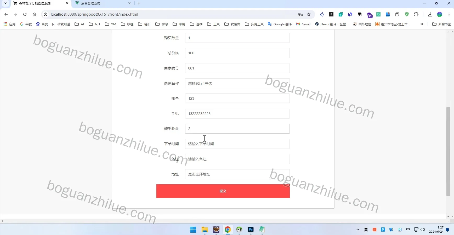Focus the 购买数量 input field
The image size is (454, 235).
pyautogui.click(x=237, y=38)
